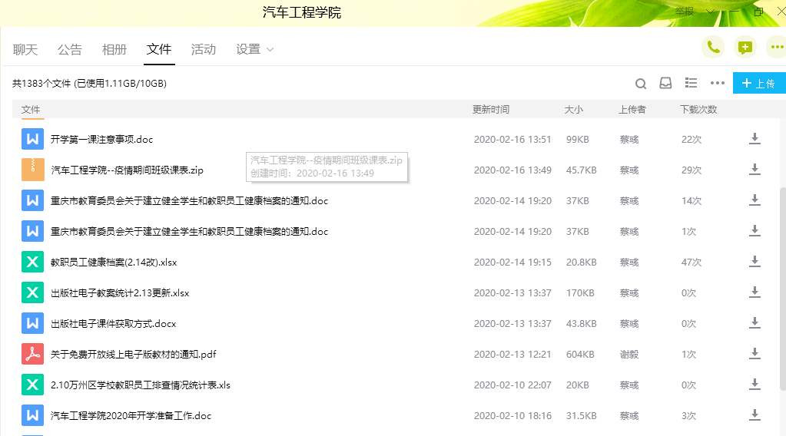
Task: Expand the 设置 dropdown
Action: [x=255, y=49]
